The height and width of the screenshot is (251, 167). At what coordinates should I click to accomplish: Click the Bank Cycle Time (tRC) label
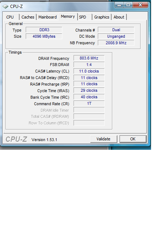pyautogui.click(x=50, y=97)
